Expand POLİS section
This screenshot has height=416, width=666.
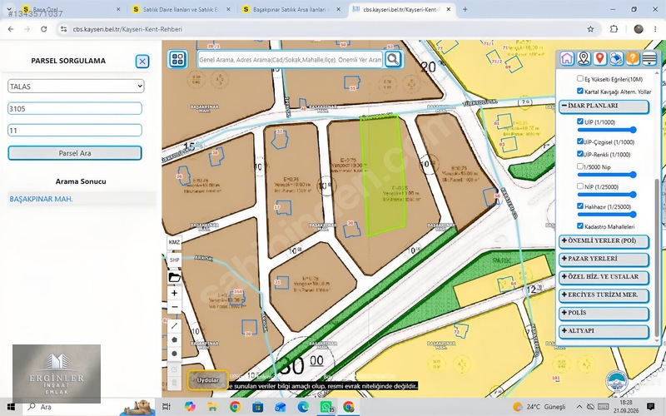click(x=604, y=314)
